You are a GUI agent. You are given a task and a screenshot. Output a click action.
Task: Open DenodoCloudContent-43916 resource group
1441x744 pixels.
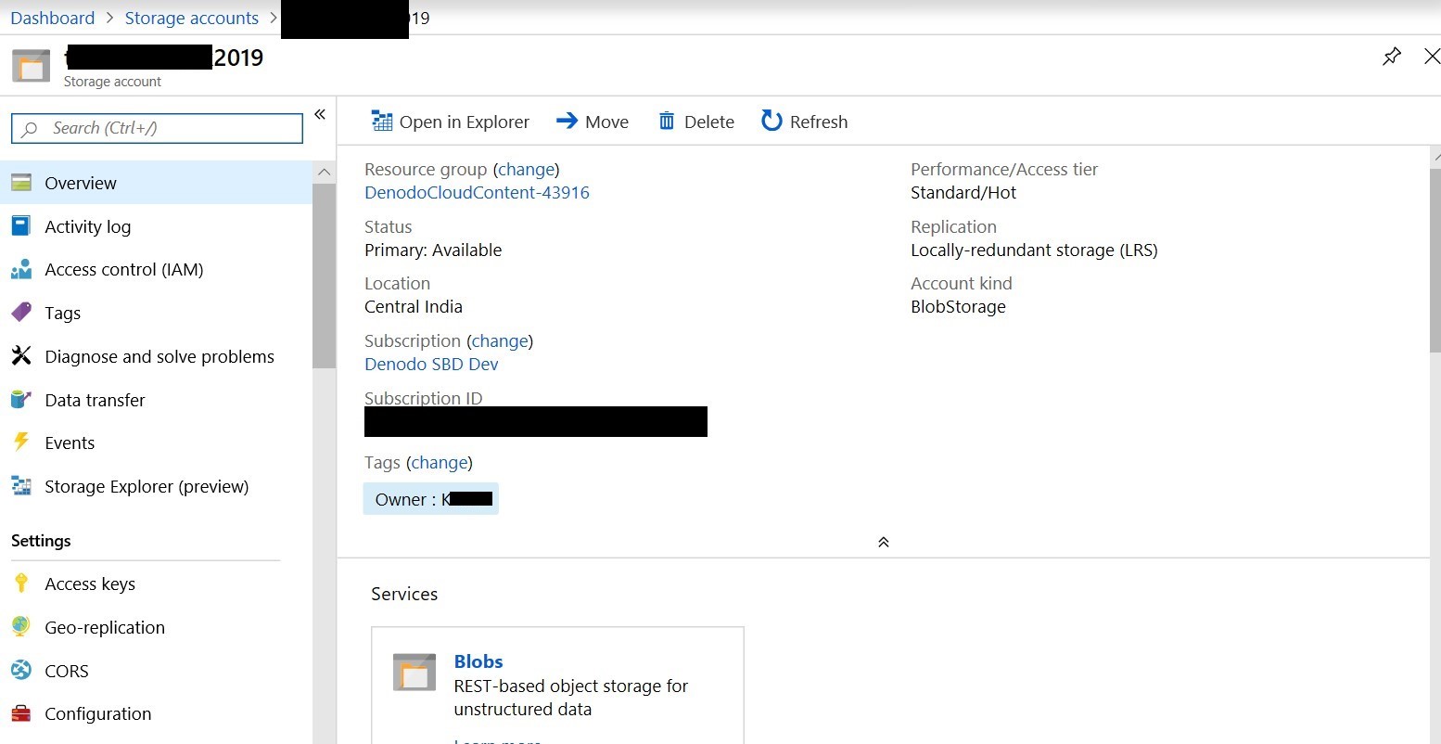click(477, 192)
